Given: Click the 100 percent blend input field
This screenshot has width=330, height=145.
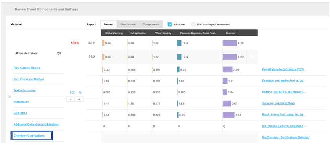Looking at the screenshot, I should (x=73, y=93).
